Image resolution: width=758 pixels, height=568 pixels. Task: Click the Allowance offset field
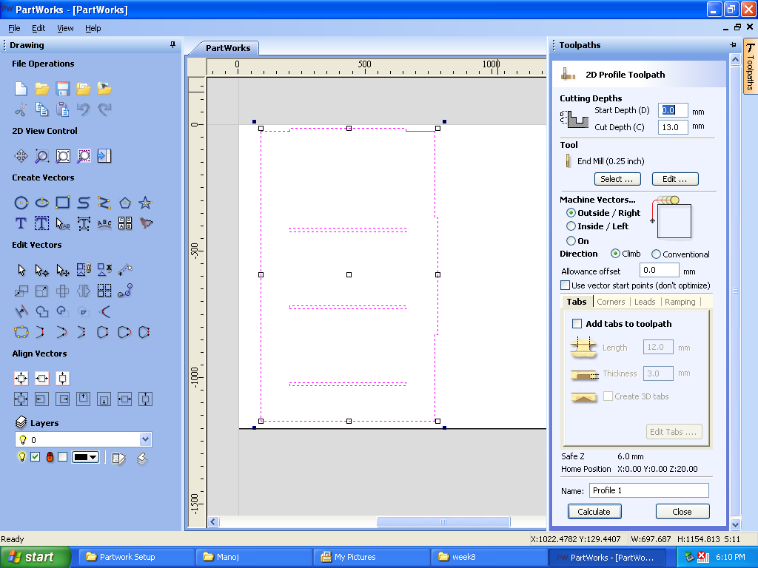pyautogui.click(x=659, y=271)
